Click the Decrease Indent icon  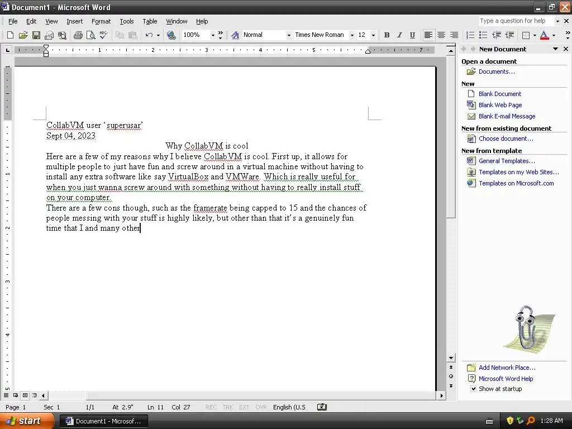497,35
